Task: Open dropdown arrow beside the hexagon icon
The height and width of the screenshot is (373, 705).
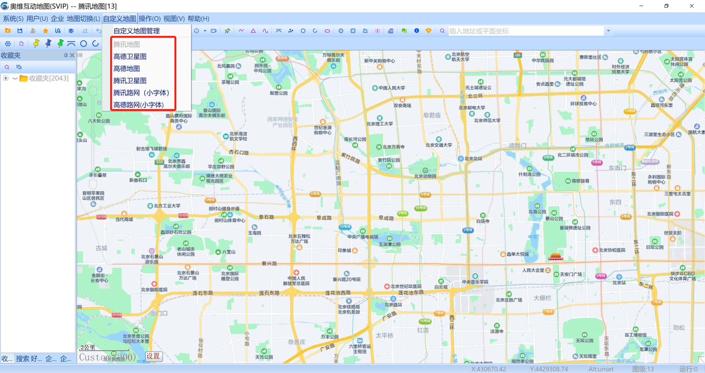Action: click(205, 31)
